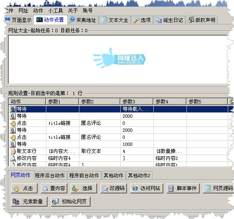Click the icon of selected 等待 row
Screen dimensions: 234x219
click(13, 109)
